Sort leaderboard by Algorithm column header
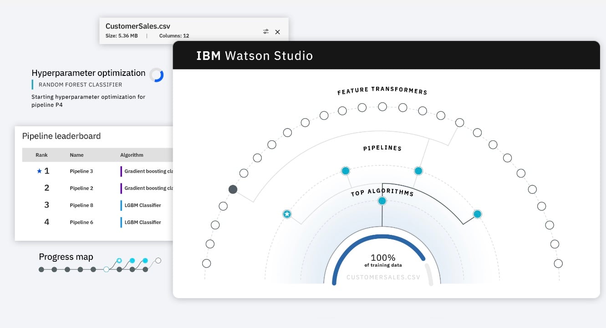606x328 pixels. (132, 155)
